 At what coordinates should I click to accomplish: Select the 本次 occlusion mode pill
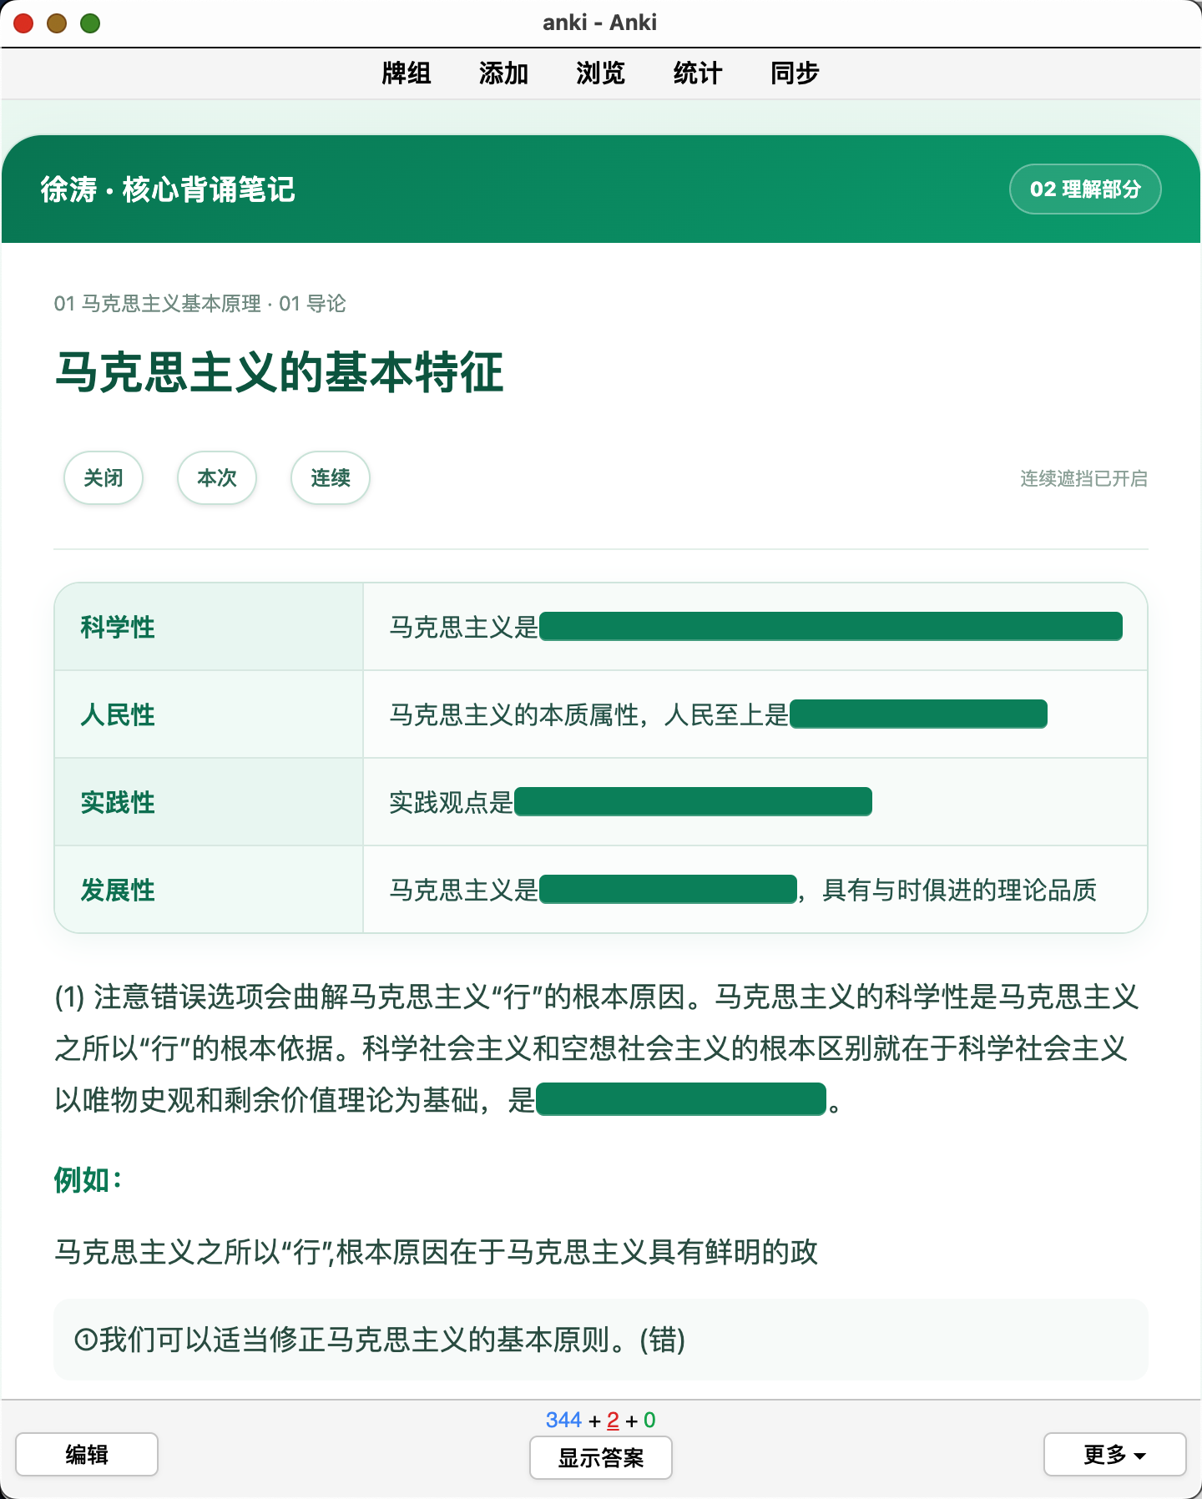pyautogui.click(x=217, y=477)
